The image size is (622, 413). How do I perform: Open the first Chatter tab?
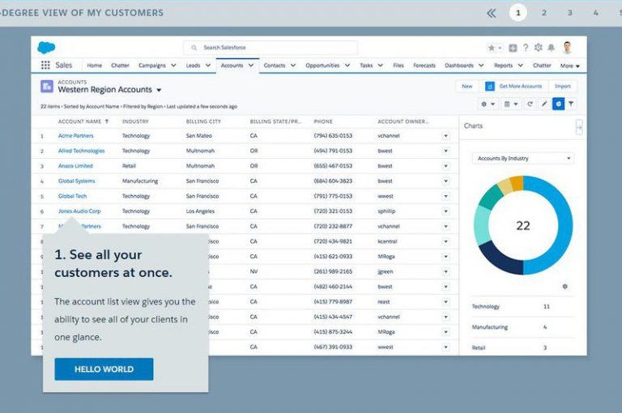120,66
